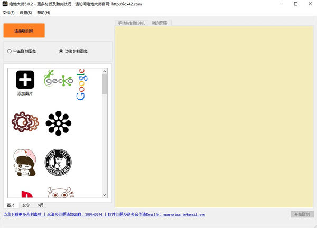
Task: Select the partially visible owl cartoon image
Action: tap(60, 193)
